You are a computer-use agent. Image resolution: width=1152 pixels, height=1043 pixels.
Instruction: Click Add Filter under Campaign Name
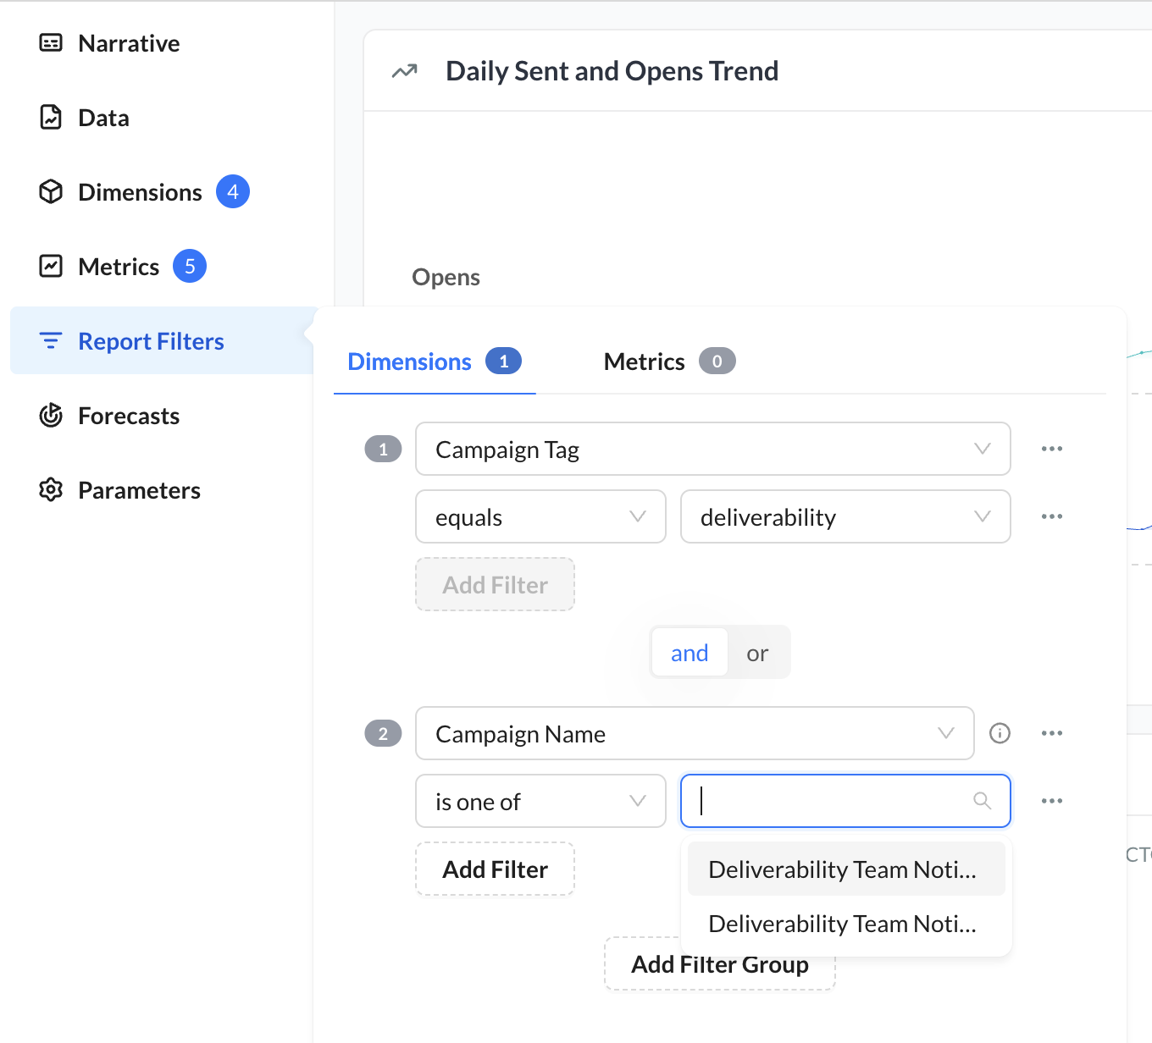point(495,869)
